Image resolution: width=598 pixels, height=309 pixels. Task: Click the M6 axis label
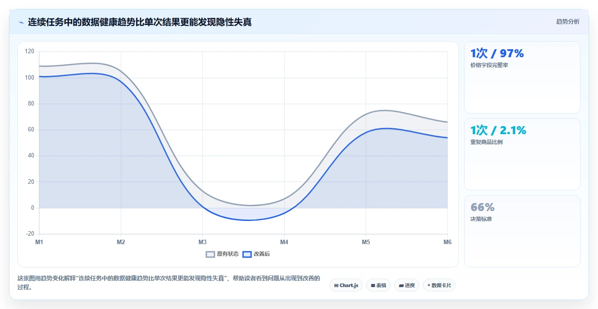click(447, 242)
